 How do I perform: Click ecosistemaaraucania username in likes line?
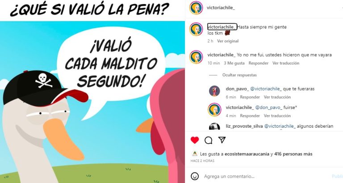click(x=247, y=154)
